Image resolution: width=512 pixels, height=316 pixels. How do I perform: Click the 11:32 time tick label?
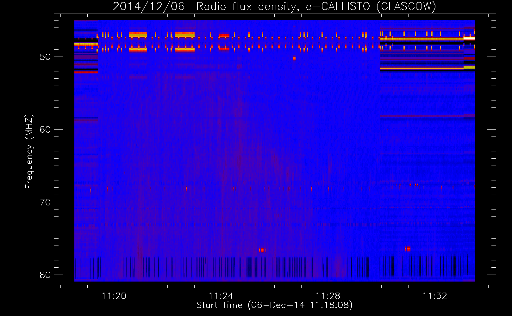tap(435, 296)
